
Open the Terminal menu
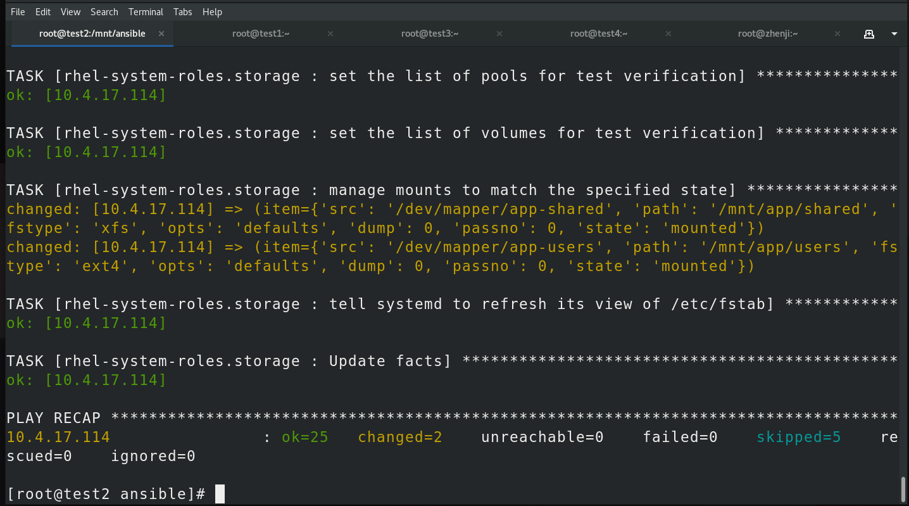pyautogui.click(x=146, y=11)
